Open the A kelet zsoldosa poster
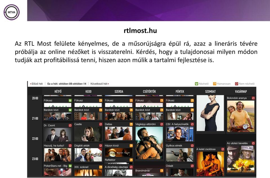The width and height of the screenshot is (270, 178). [210, 164]
